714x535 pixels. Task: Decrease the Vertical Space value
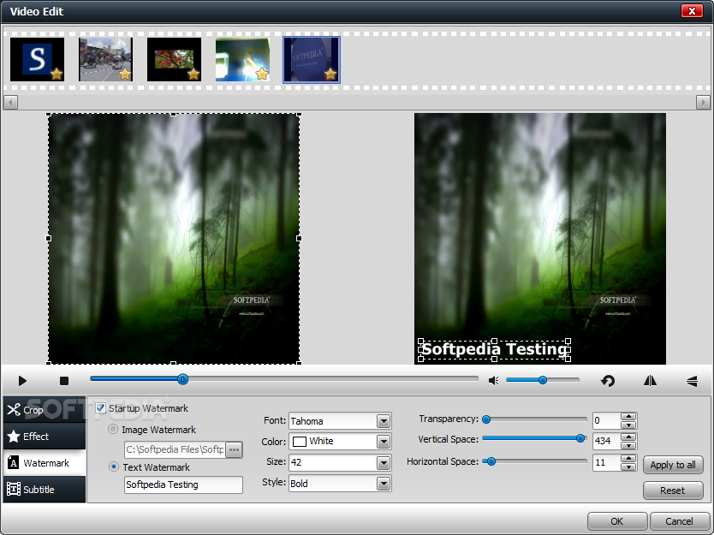[628, 445]
